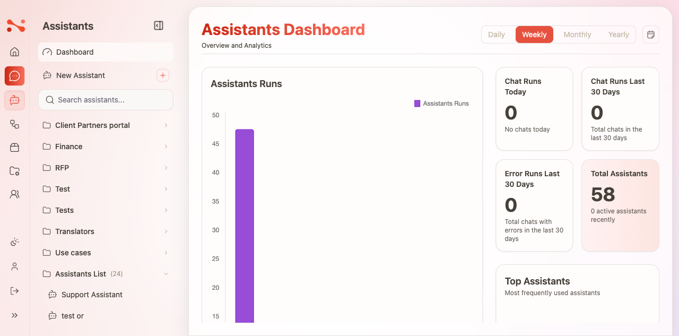The image size is (679, 336).
Task: Open the folder settings icon in the rail
Action: point(15,171)
